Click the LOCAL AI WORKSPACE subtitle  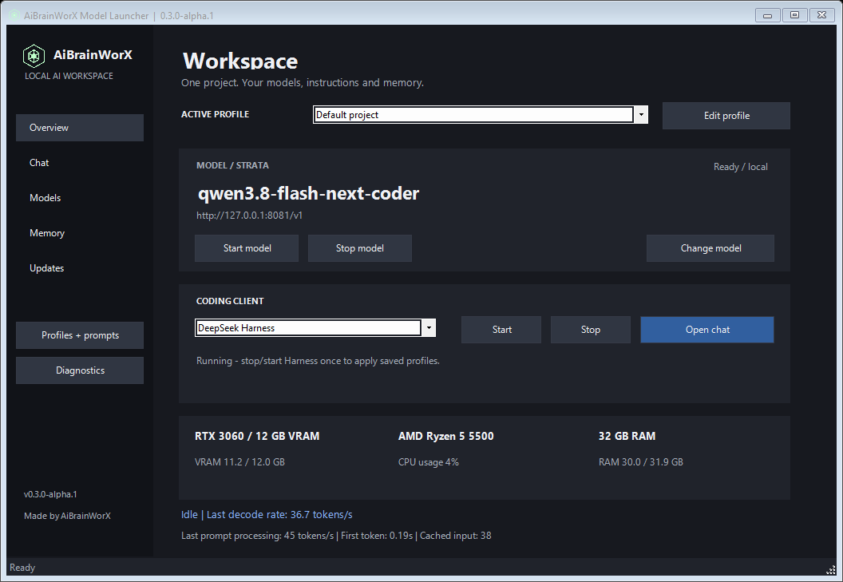pyautogui.click(x=69, y=76)
